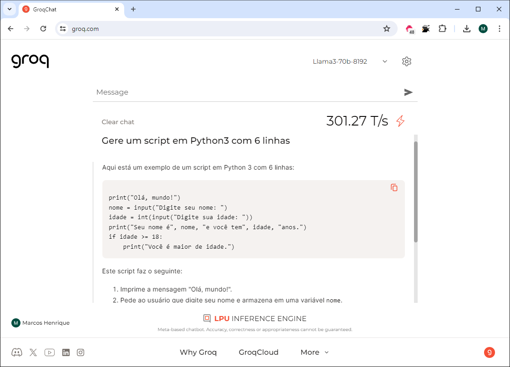Close the GroqChat tab
The width and height of the screenshot is (510, 367).
tap(117, 9)
